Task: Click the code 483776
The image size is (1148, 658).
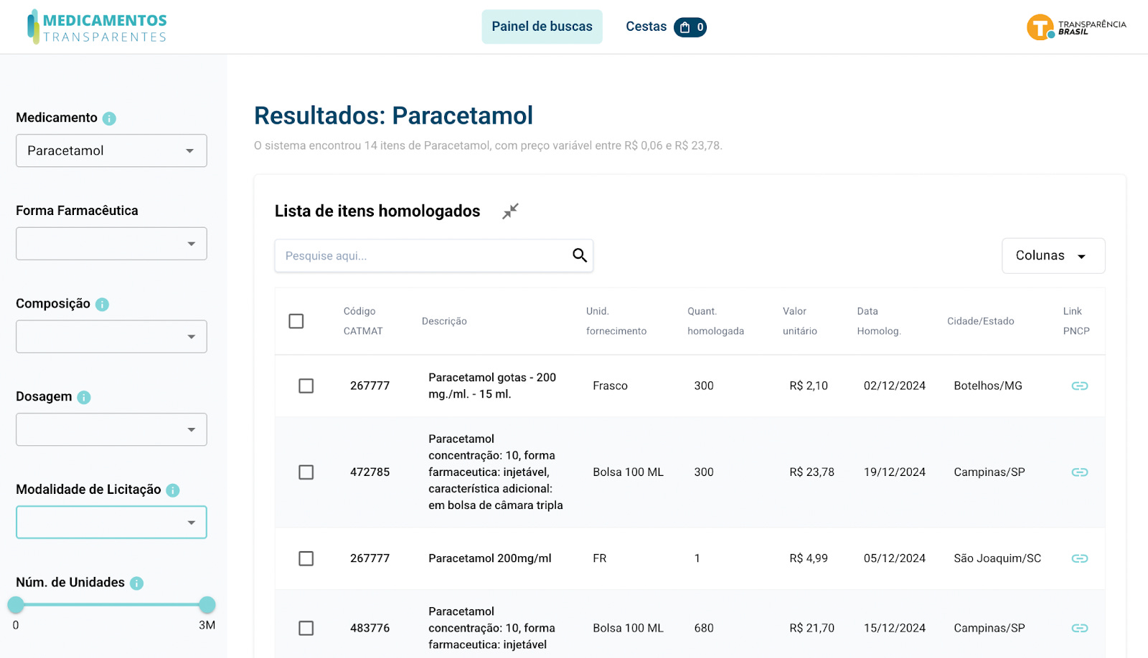Action: click(x=370, y=628)
